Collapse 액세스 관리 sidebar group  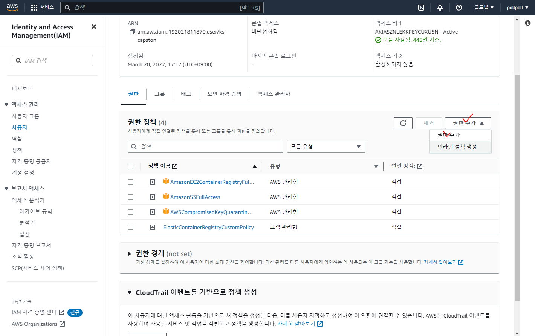(x=6, y=105)
